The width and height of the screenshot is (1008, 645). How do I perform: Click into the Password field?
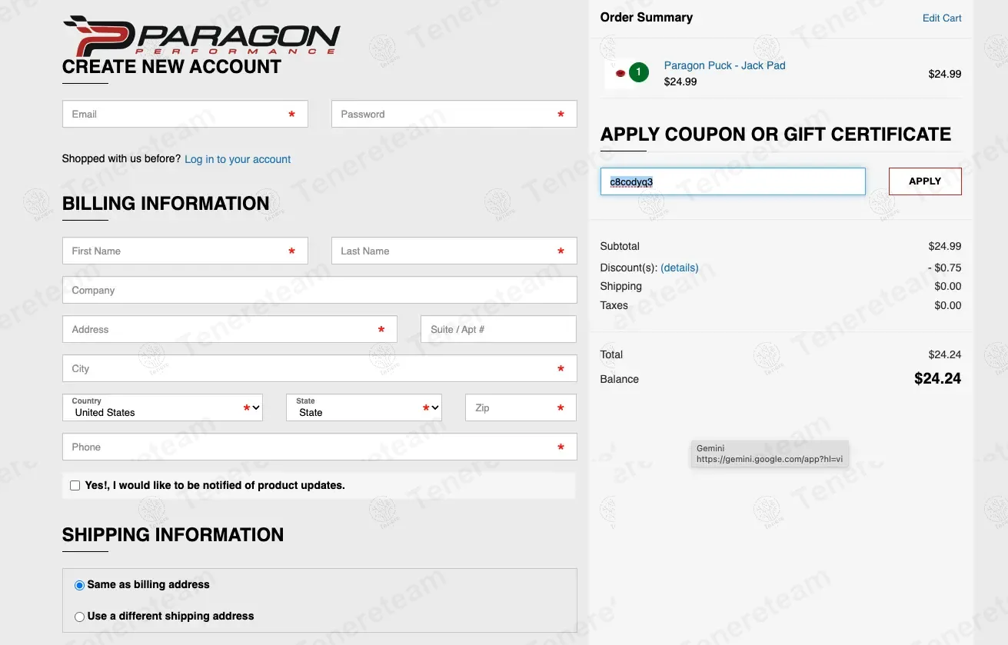coord(446,115)
